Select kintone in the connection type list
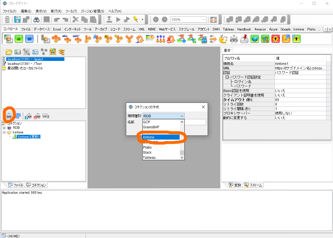Screen dimensions: 333x238 click(161, 137)
